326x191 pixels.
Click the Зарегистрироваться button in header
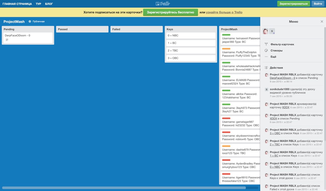293,4
